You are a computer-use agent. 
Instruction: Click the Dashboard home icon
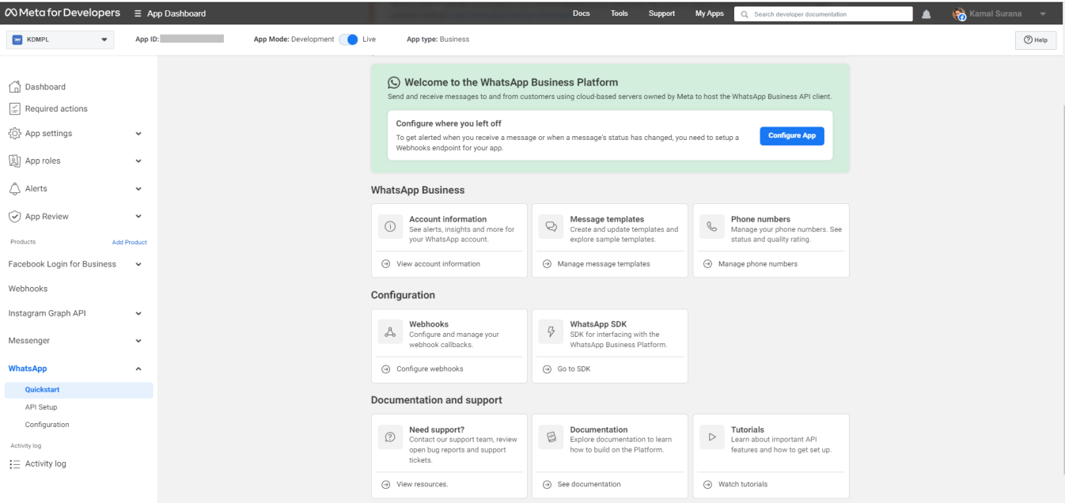pos(14,87)
